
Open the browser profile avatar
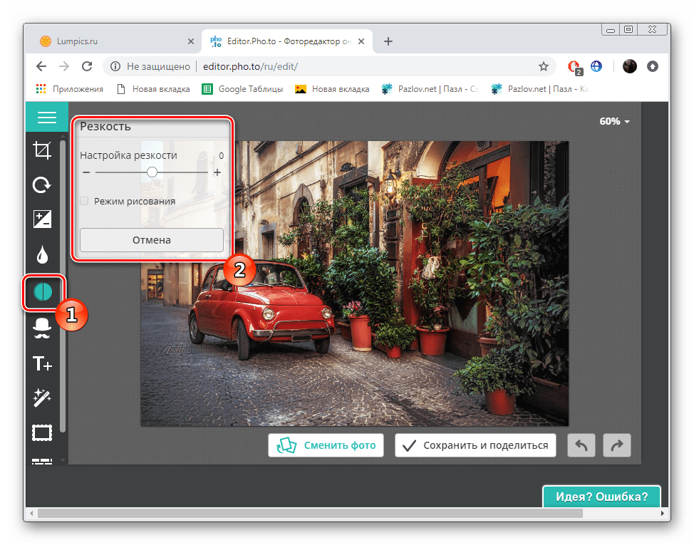(629, 66)
